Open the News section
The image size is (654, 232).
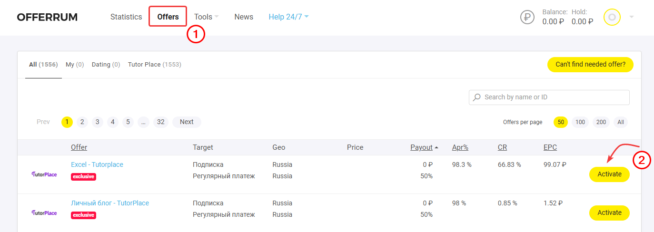coord(244,17)
